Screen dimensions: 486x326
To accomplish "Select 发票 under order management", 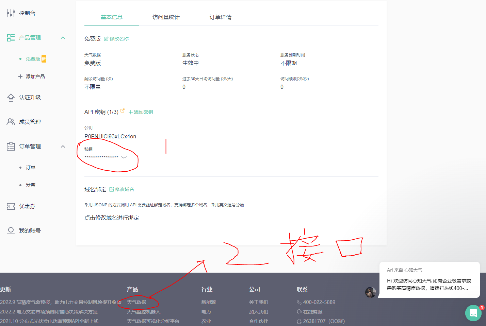I will pyautogui.click(x=31, y=185).
